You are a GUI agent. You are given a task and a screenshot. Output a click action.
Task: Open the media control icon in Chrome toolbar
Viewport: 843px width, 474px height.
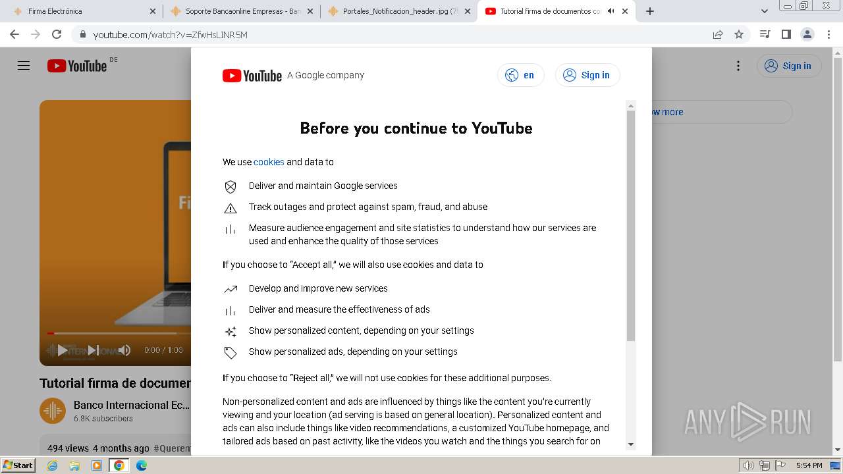(x=765, y=34)
